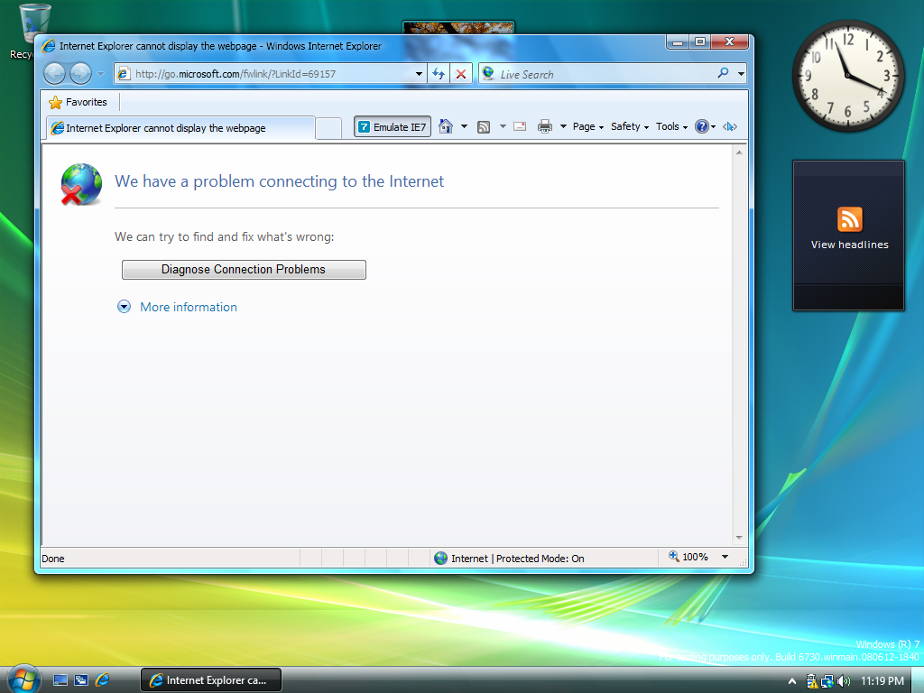
Task: Click the toolbar chevron icon after Help
Action: pyautogui.click(x=730, y=126)
